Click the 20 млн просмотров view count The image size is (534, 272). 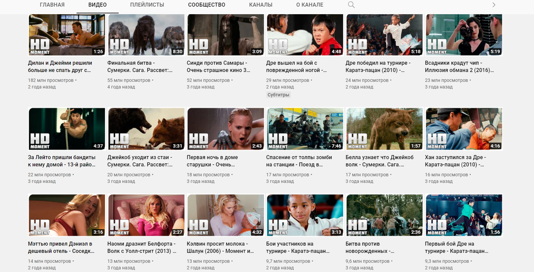[x=129, y=175]
